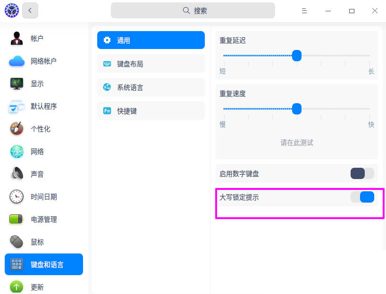
Task: Open the 系统语言 section
Action: [x=151, y=87]
